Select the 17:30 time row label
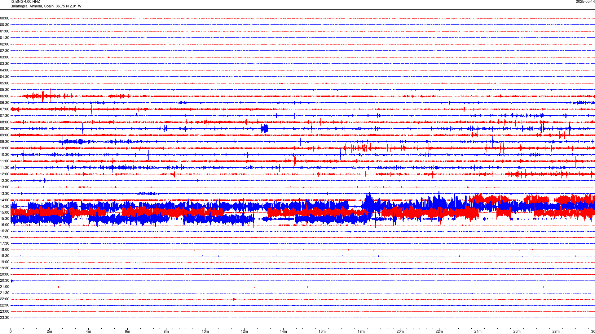This screenshot has height=334, width=595. coord(5,243)
